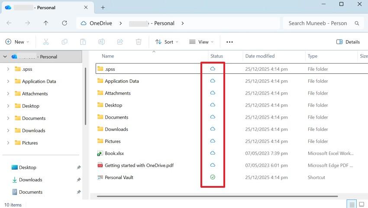Viewport: 368px width, 208px height.
Task: Select 'Getting started with OneDrive.pdf' file name
Action: (139, 165)
